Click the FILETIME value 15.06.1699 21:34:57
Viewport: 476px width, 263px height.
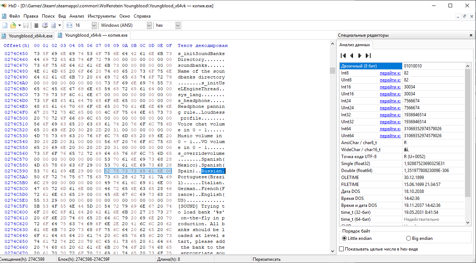[434, 185]
